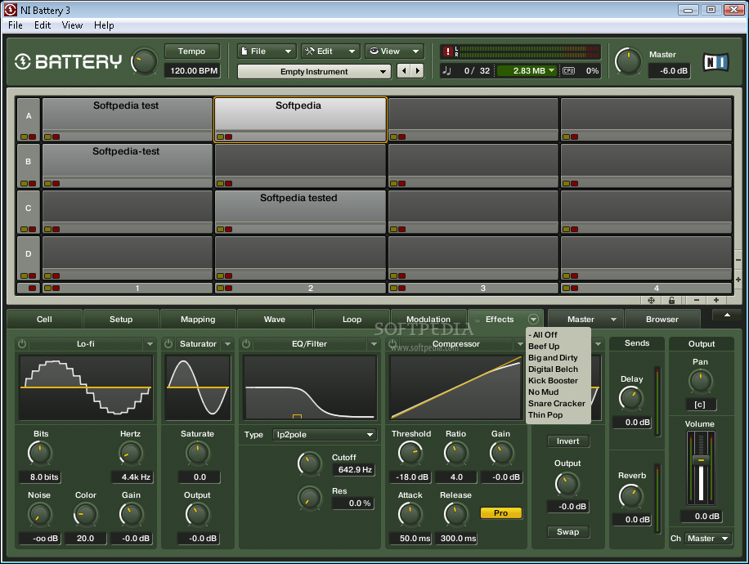This screenshot has width=749, height=564.
Task: Click the yellow indicator on column 2 header
Action: [x=220, y=288]
